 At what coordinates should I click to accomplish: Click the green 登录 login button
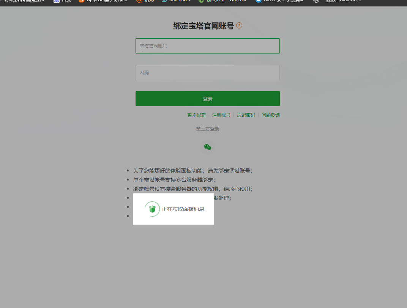pyautogui.click(x=208, y=99)
